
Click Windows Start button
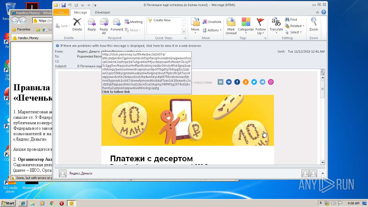tap(8, 203)
